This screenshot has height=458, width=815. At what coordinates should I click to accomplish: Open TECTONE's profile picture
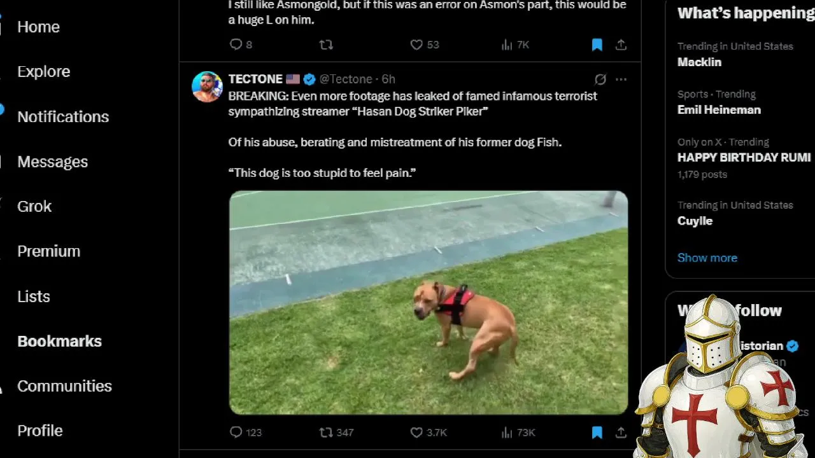click(207, 87)
